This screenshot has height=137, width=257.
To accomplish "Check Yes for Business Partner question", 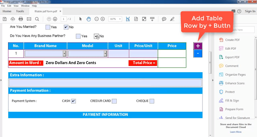I will point(78,36).
